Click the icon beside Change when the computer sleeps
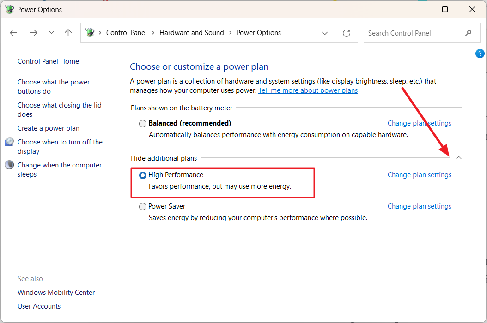Screen dimensions: 487x323 tap(9, 165)
